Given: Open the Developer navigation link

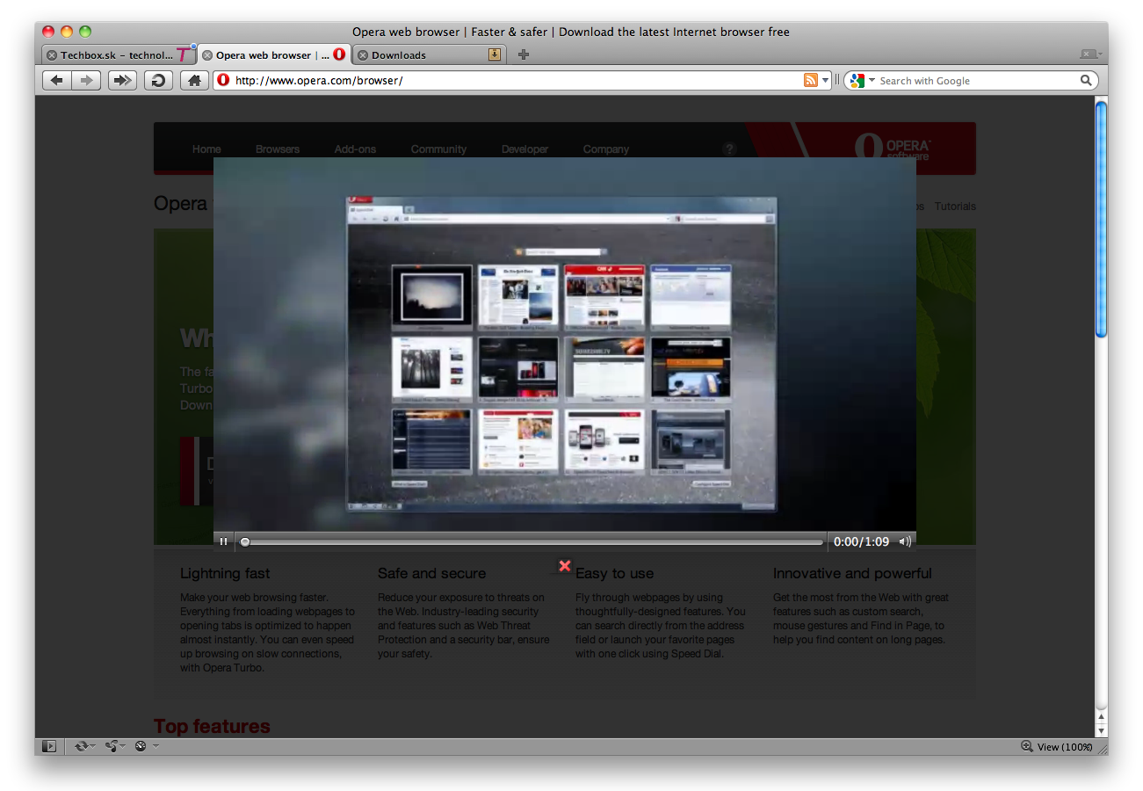Looking at the screenshot, I should point(524,149).
